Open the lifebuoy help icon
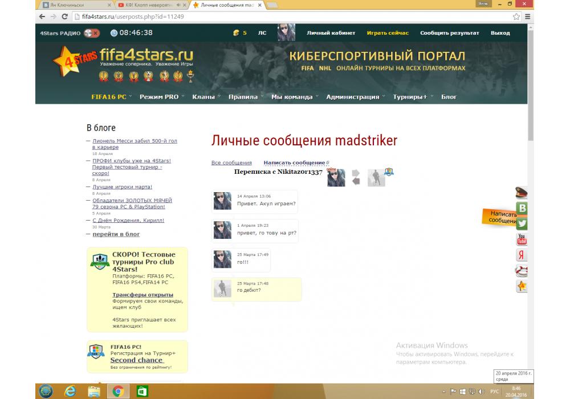The width and height of the screenshot is (570, 399). pyautogui.click(x=522, y=270)
